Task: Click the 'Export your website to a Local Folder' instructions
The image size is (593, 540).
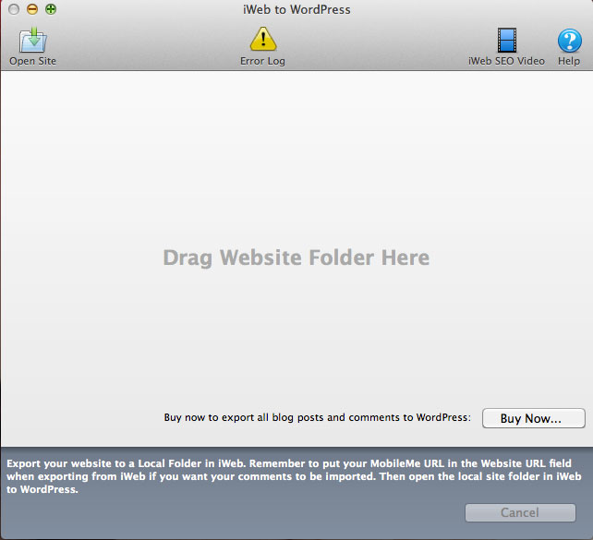Action: (x=294, y=476)
